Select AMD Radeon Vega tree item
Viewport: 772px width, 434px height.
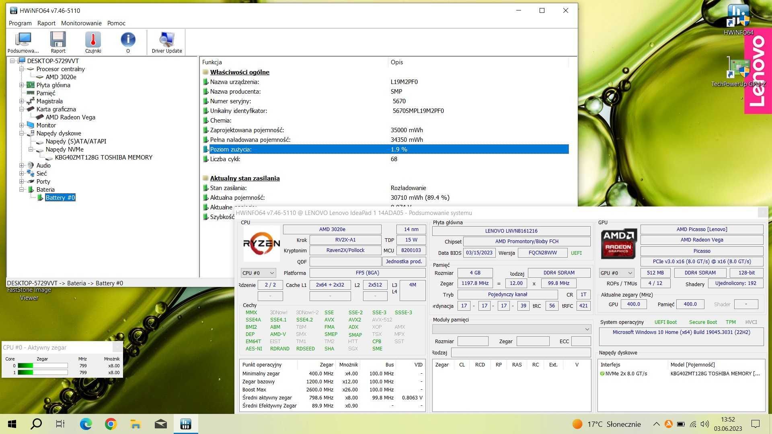click(x=70, y=117)
